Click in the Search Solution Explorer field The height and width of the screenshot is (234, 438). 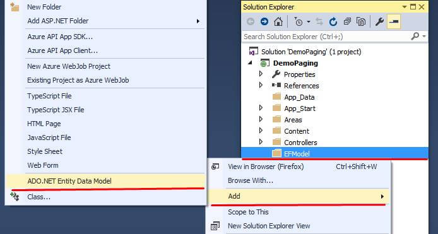(x=326, y=37)
